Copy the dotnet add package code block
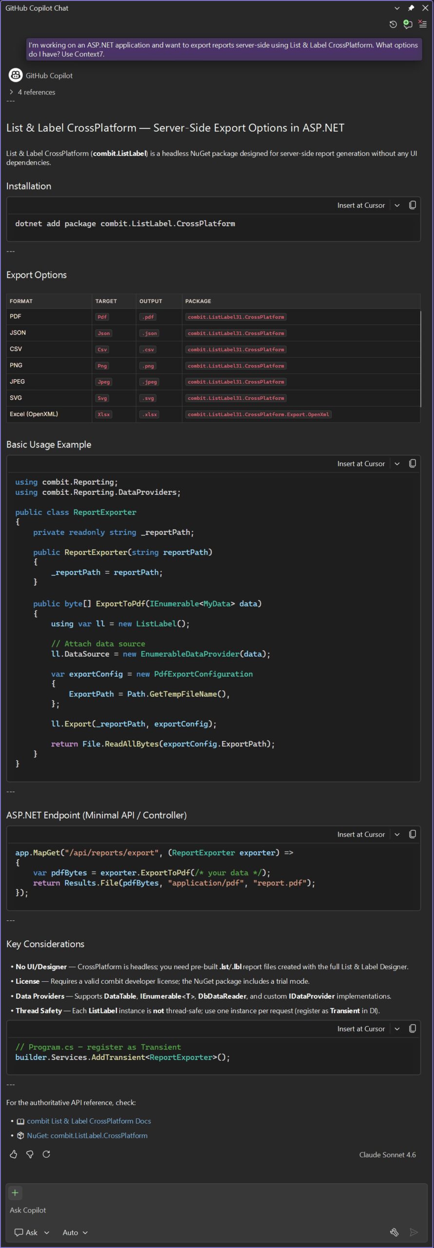Screen dimensions: 434x1248 (413, 205)
